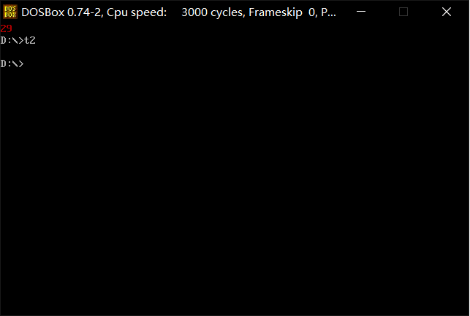The height and width of the screenshot is (316, 470).
Task: Click the blank line between the prompts
Action: pos(235,52)
